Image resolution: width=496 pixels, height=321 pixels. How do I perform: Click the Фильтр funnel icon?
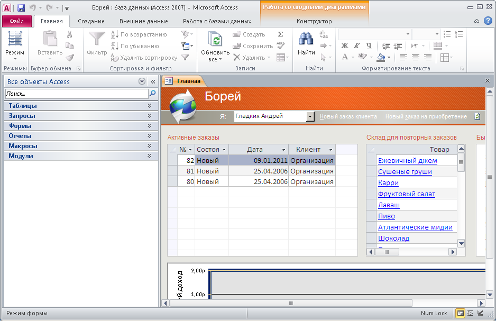(x=96, y=39)
